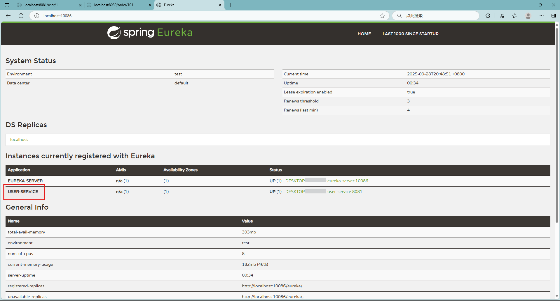560x301 pixels.
Task: Select the USER-SERVICE application name
Action: (x=23, y=192)
